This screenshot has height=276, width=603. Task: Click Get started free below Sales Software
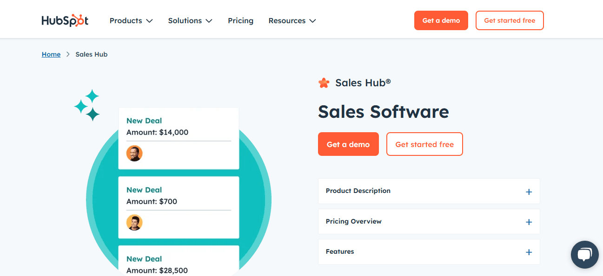click(x=424, y=144)
